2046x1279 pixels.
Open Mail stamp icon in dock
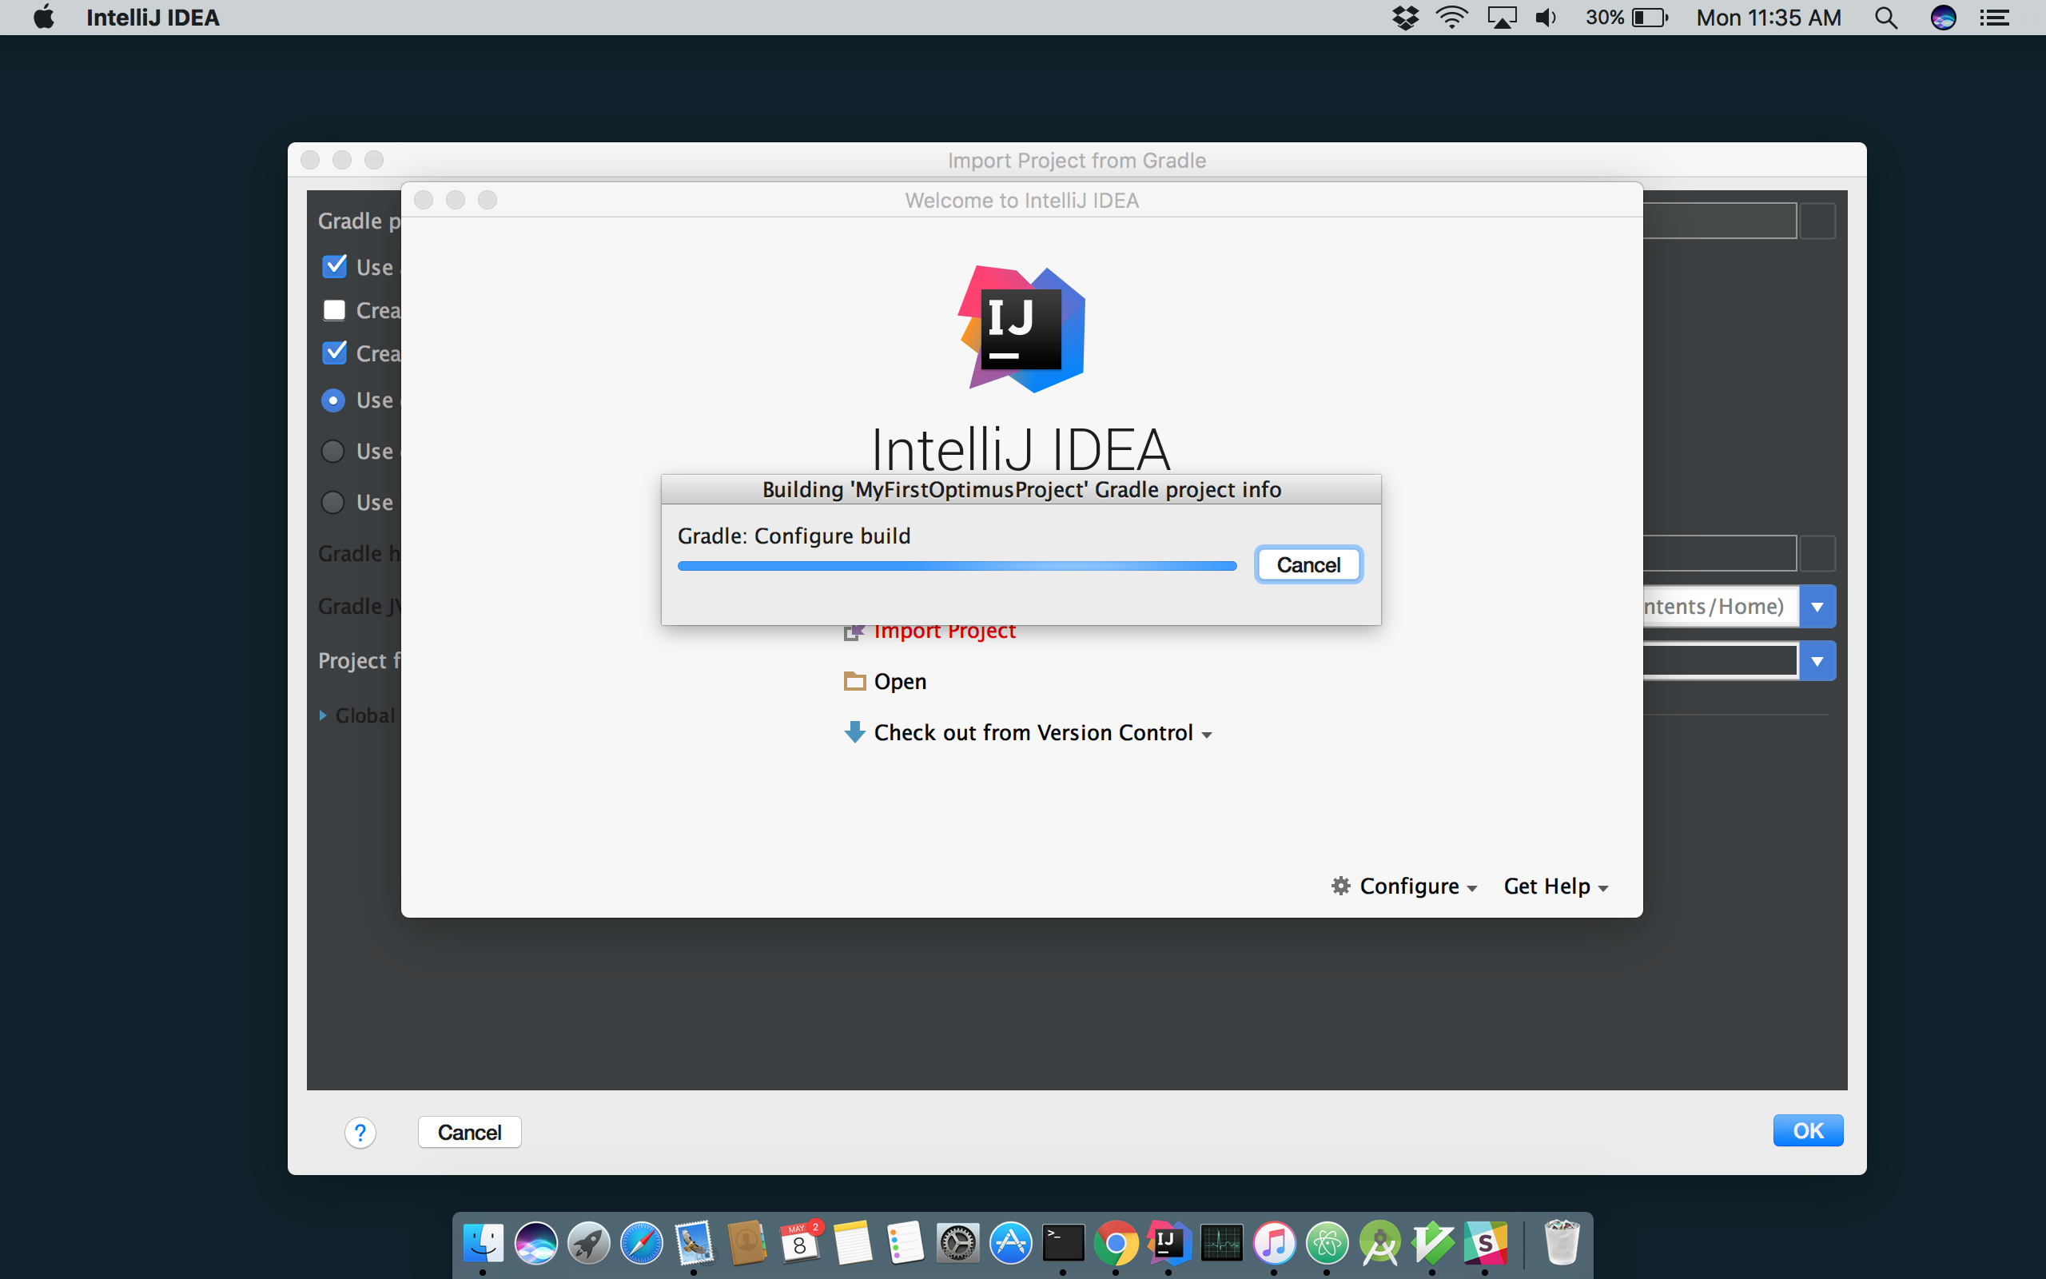(x=693, y=1242)
